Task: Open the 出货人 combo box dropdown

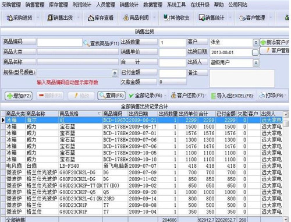Action: coord(256,63)
